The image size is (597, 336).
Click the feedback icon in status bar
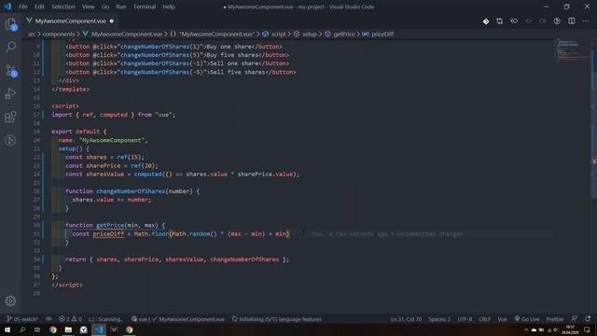575,319
